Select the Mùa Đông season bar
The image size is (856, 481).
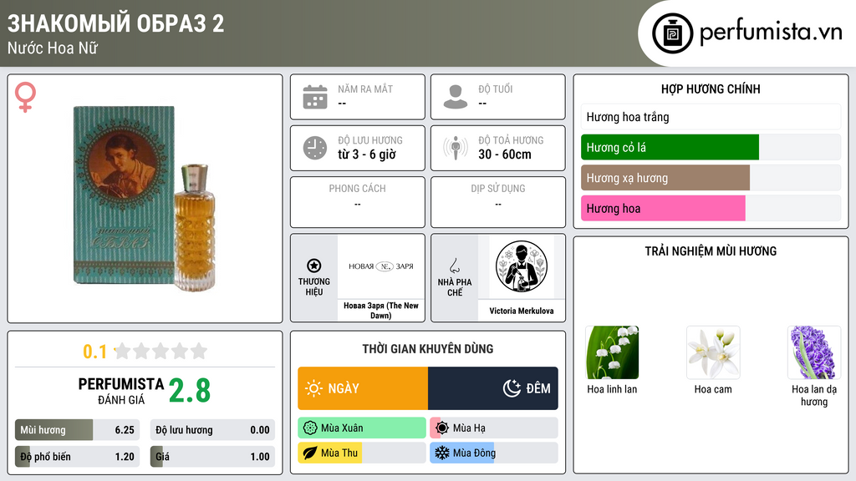pos(494,453)
